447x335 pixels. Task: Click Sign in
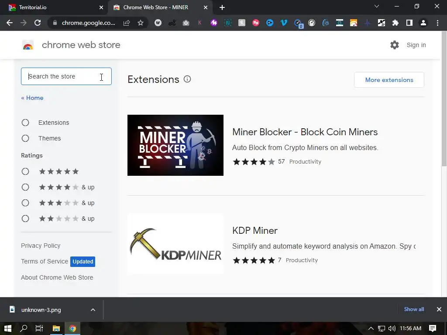coord(416,45)
